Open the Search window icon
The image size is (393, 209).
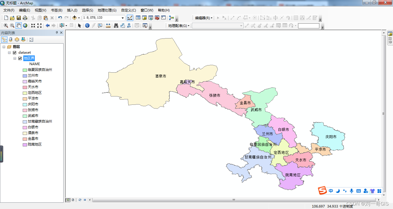pos(151,18)
